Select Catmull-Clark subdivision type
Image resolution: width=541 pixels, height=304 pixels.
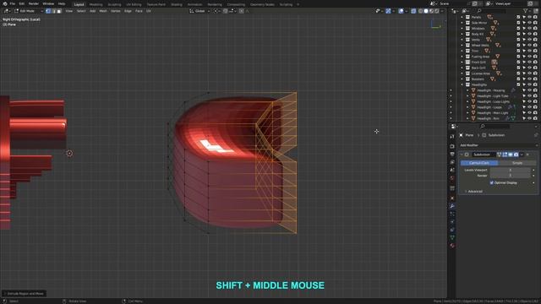[x=479, y=163]
